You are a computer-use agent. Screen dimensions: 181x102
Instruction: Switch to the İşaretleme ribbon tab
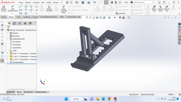pyautogui.click(x=27, y=17)
